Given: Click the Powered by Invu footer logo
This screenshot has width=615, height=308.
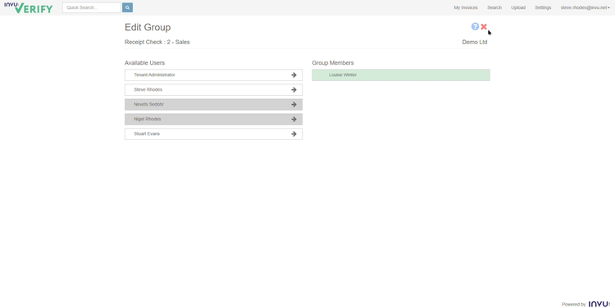Looking at the screenshot, I should coord(599,304).
